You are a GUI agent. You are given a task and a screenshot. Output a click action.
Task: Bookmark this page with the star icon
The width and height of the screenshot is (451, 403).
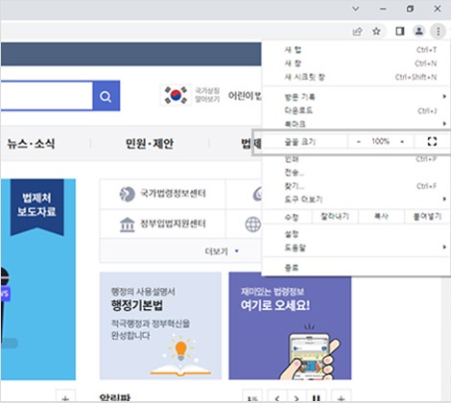point(376,31)
